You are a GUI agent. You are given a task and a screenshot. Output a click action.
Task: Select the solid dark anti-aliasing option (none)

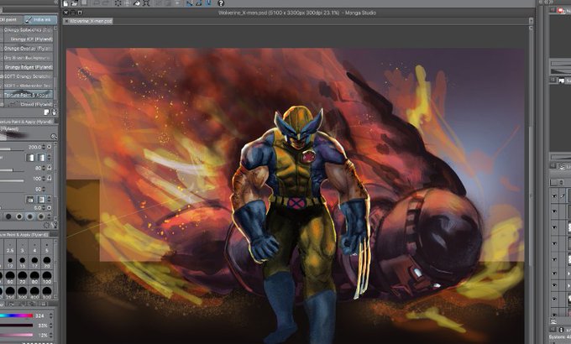8,217
